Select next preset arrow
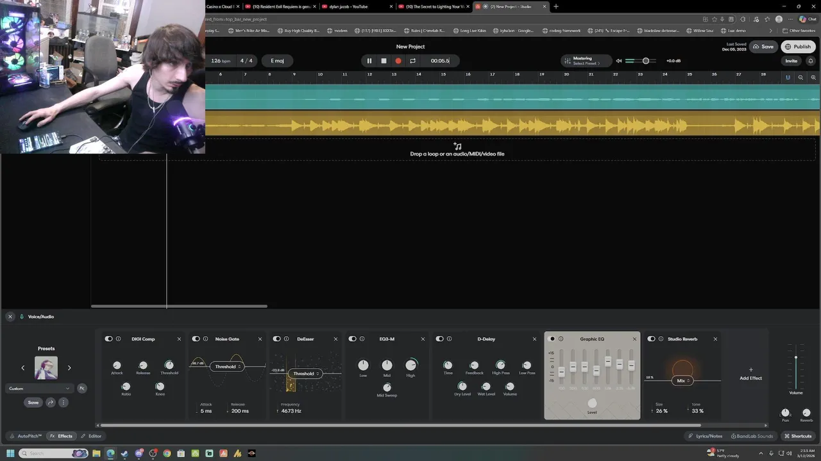821x461 pixels. (x=69, y=368)
